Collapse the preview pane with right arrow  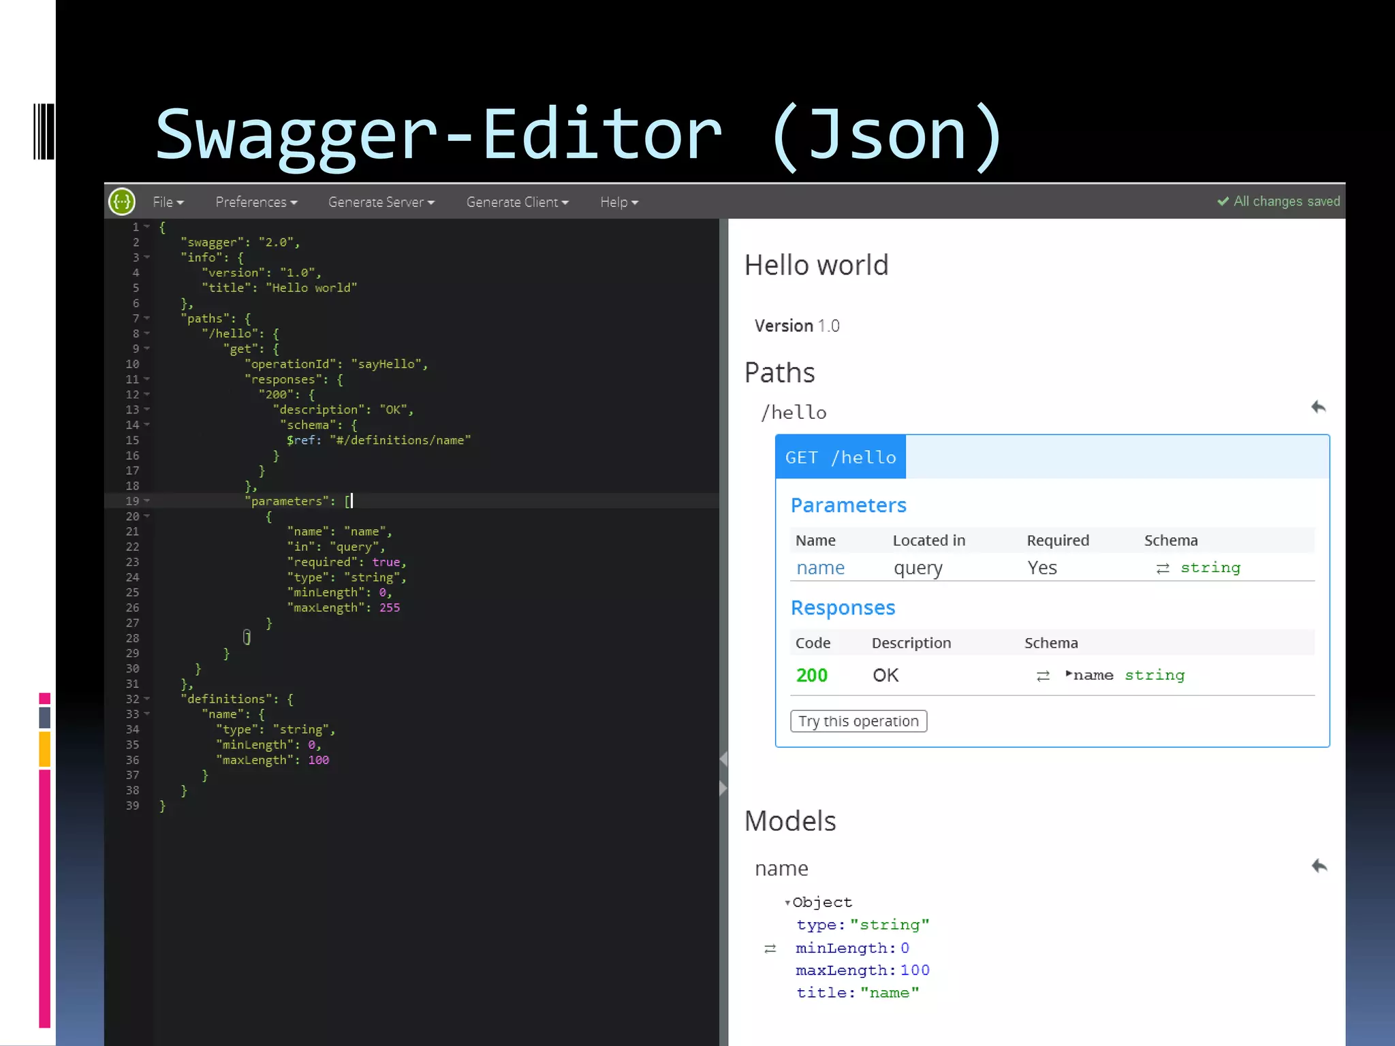tap(723, 789)
